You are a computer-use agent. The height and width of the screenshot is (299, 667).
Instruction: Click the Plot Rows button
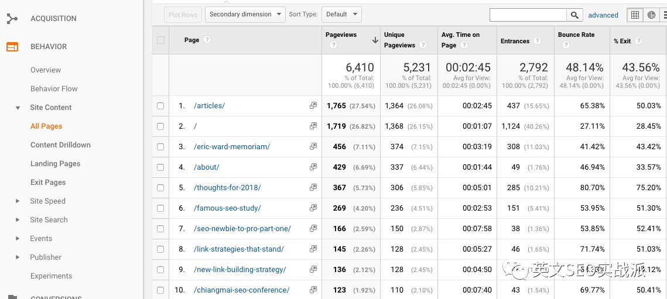[x=183, y=15]
